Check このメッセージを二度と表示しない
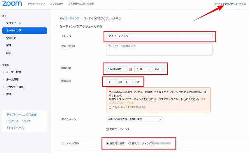The image size is (249, 153). 110,107
